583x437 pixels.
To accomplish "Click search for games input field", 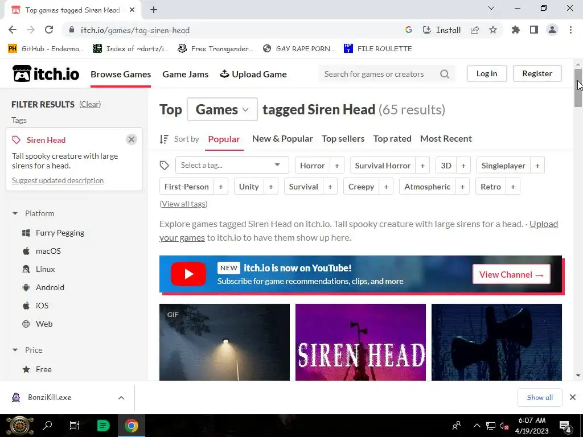I will click(x=377, y=74).
